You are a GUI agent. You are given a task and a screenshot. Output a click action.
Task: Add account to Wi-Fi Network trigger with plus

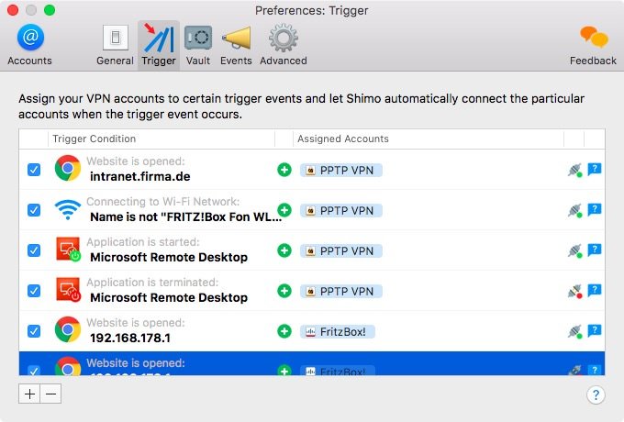click(x=284, y=210)
